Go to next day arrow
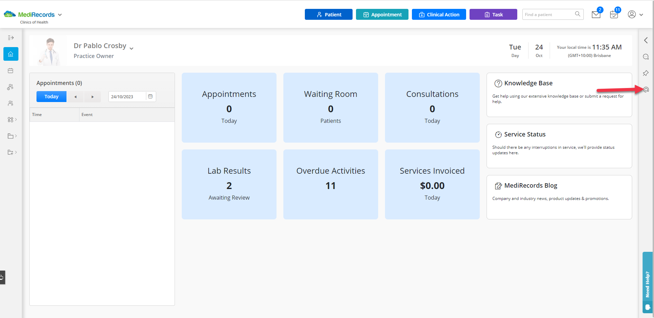This screenshot has height=318, width=654. (x=92, y=97)
